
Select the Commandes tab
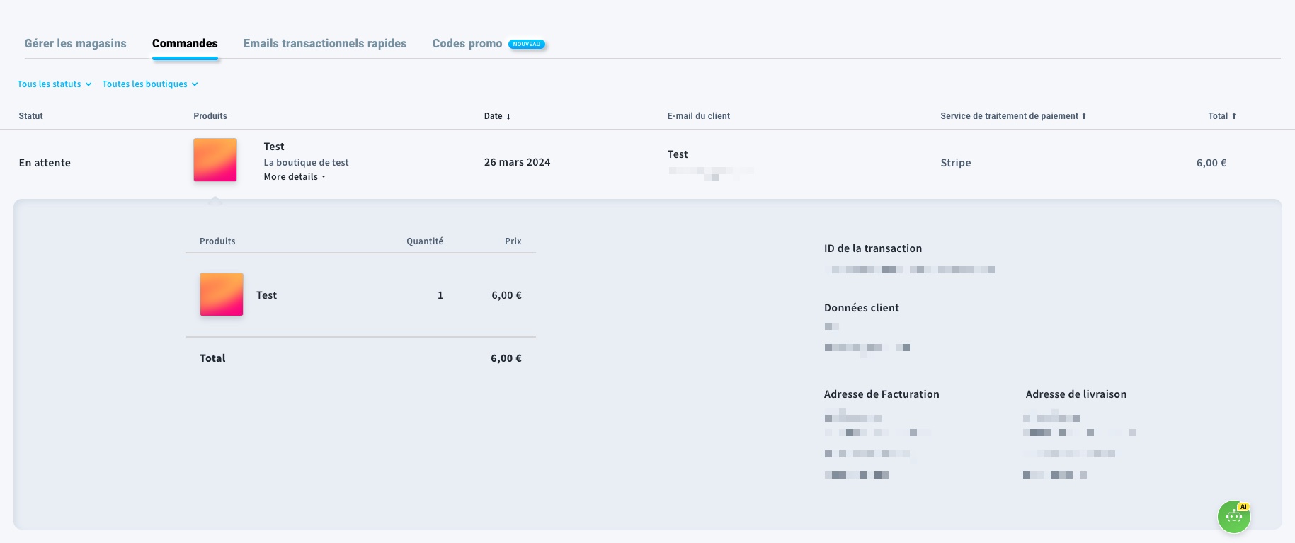(x=185, y=44)
